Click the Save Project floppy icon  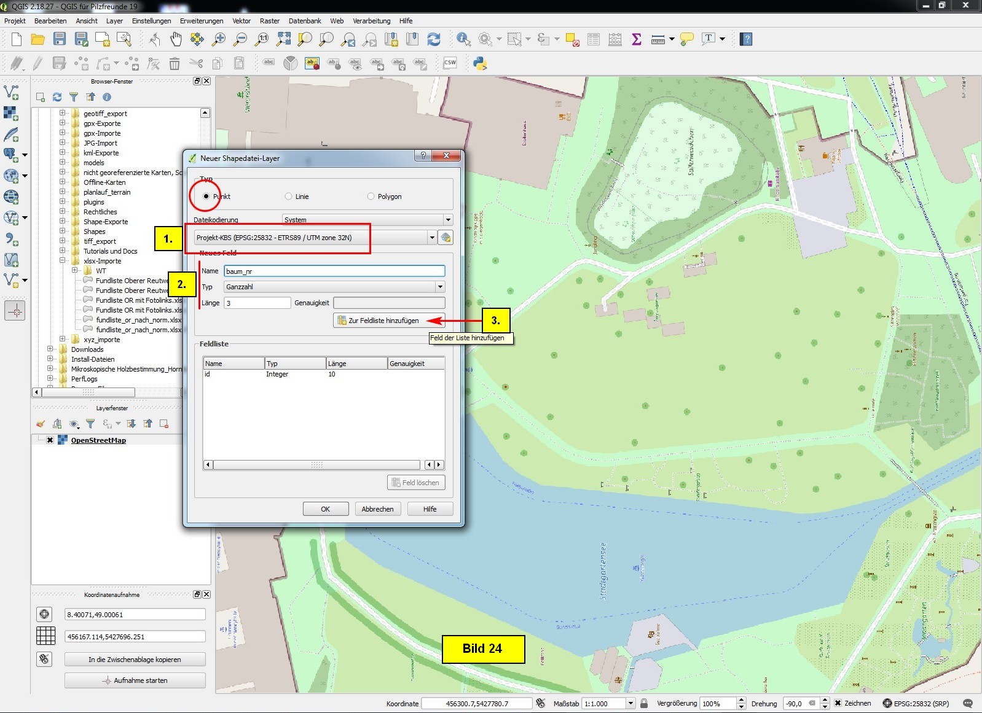[x=60, y=39]
